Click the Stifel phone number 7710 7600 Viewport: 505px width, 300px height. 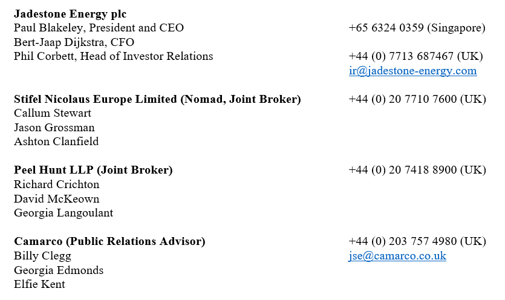[417, 99]
